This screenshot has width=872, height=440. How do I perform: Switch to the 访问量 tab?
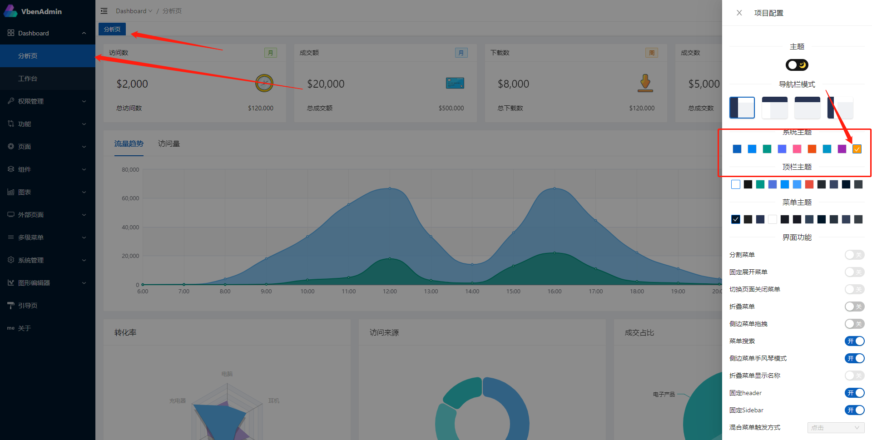[169, 143]
